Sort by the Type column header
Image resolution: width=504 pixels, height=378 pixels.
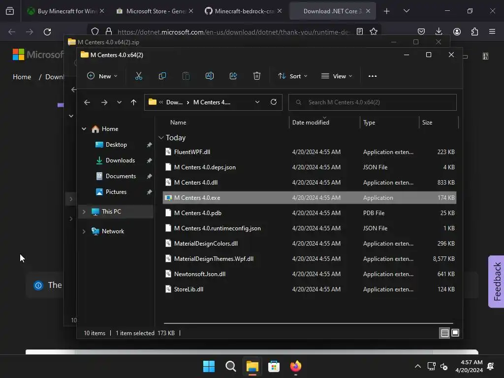click(x=369, y=123)
